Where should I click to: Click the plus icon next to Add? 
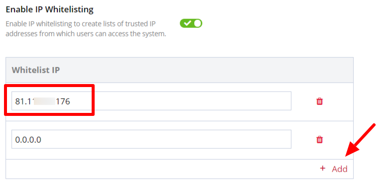(x=322, y=169)
